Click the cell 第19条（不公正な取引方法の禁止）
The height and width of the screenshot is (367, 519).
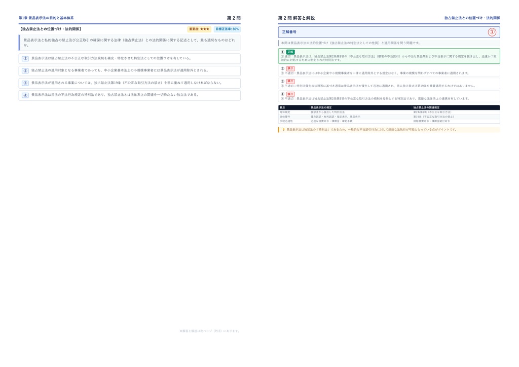pyautogui.click(x=434, y=117)
